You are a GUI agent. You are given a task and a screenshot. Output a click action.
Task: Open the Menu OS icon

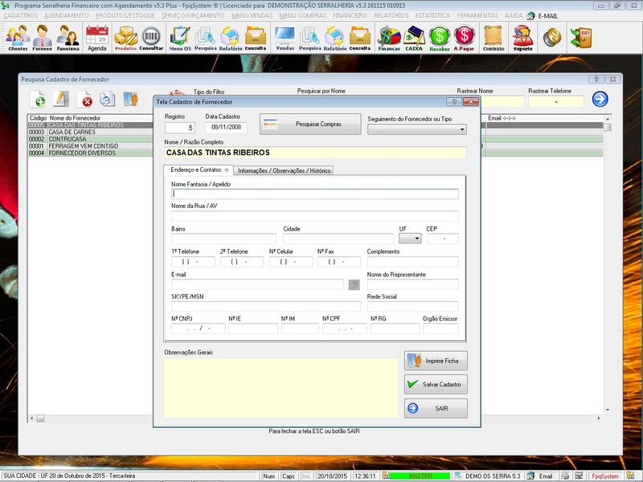pos(180,38)
